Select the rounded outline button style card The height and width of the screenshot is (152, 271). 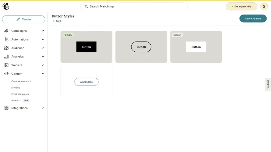[141, 47]
